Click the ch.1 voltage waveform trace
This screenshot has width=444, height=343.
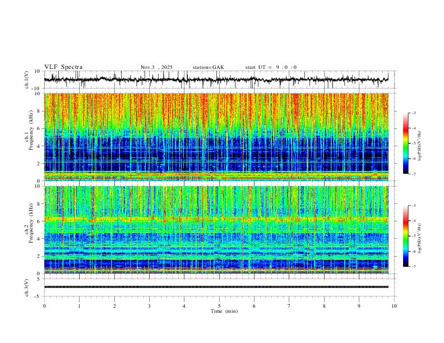(x=216, y=80)
